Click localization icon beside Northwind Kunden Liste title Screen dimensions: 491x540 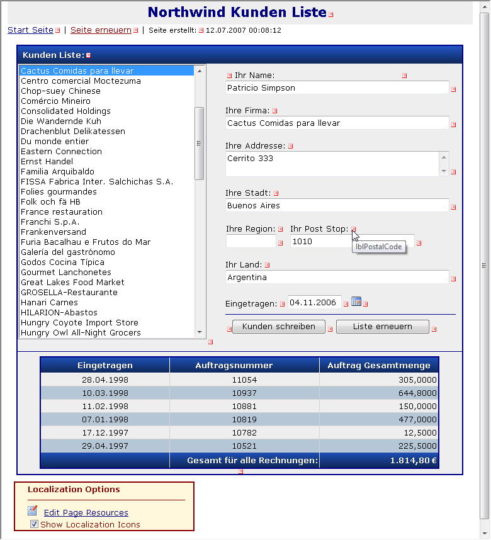tap(331, 14)
